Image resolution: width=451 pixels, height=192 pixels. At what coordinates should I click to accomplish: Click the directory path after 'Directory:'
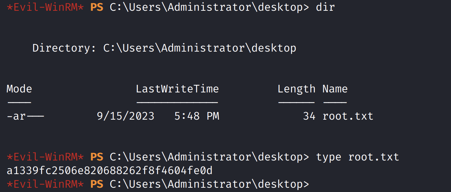point(200,48)
